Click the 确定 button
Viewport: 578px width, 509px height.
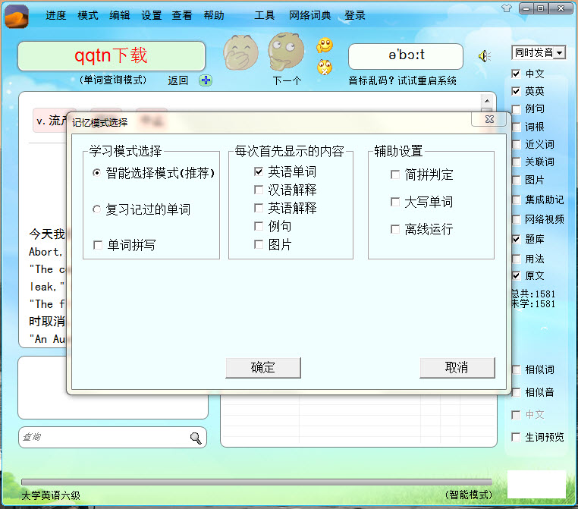pos(263,368)
